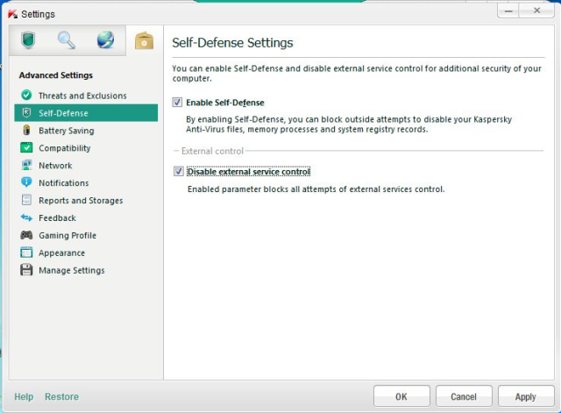Open the Help link
Screen dimensions: 561x413
click(24, 397)
